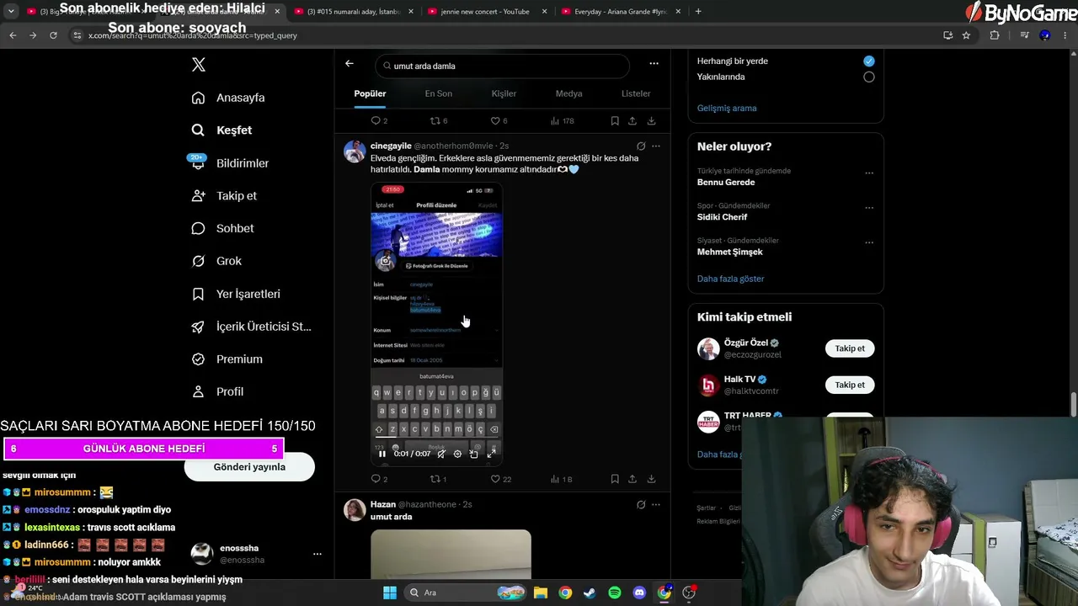Open enosssha account menu dots
This screenshot has width=1078, height=606.
(x=318, y=554)
